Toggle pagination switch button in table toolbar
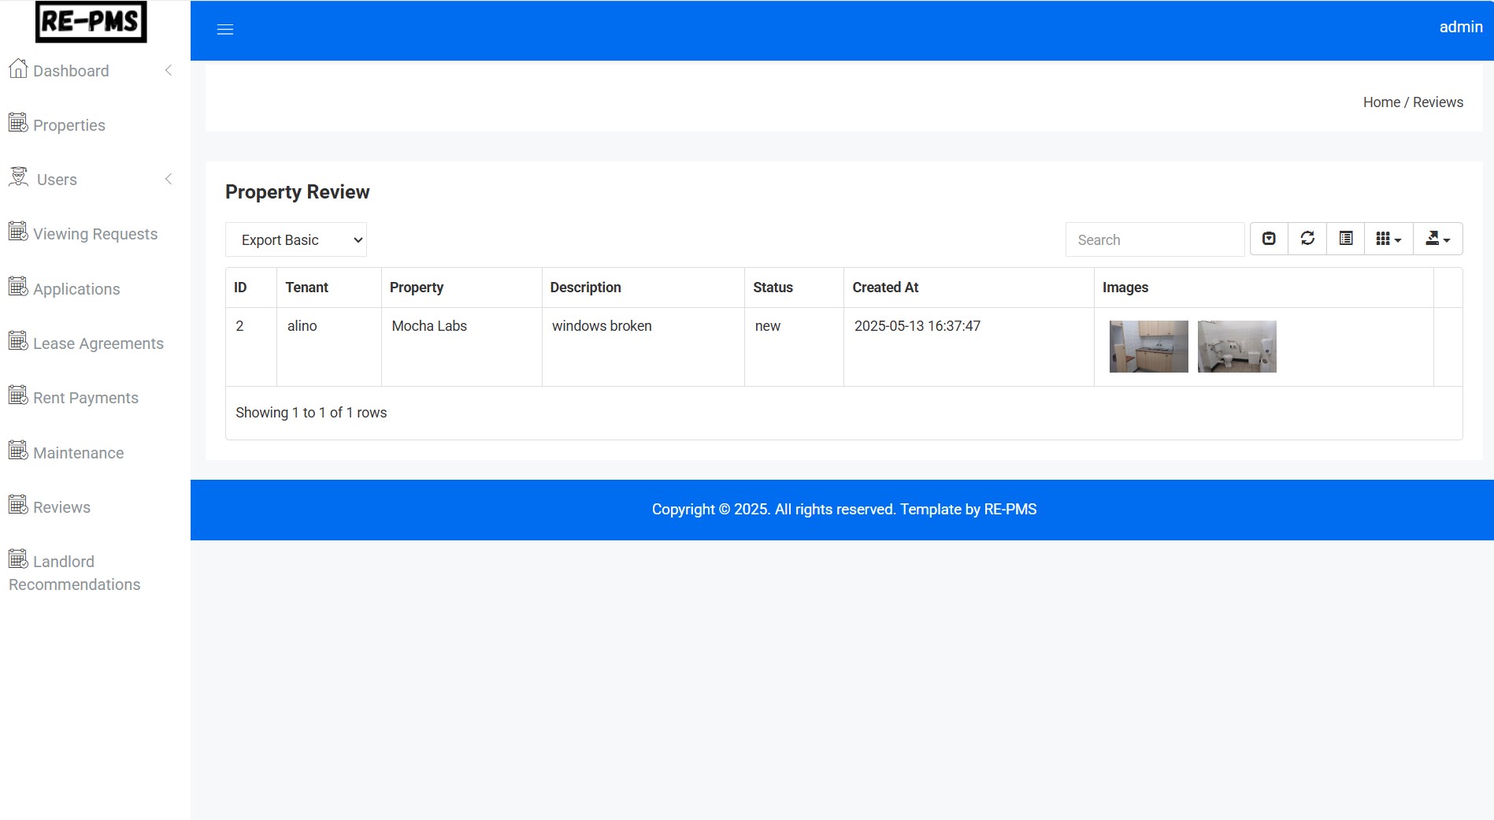This screenshot has height=820, width=1494. (x=1269, y=239)
